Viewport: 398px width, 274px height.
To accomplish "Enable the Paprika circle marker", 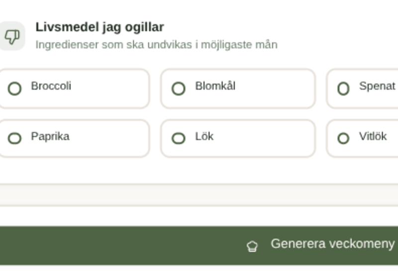I will coord(14,138).
